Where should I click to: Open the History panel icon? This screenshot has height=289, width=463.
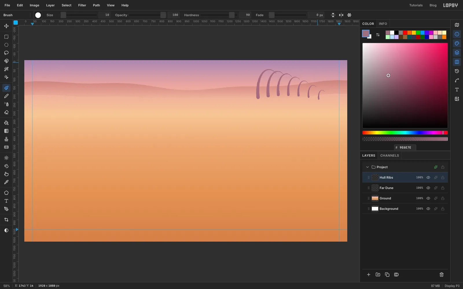[457, 71]
